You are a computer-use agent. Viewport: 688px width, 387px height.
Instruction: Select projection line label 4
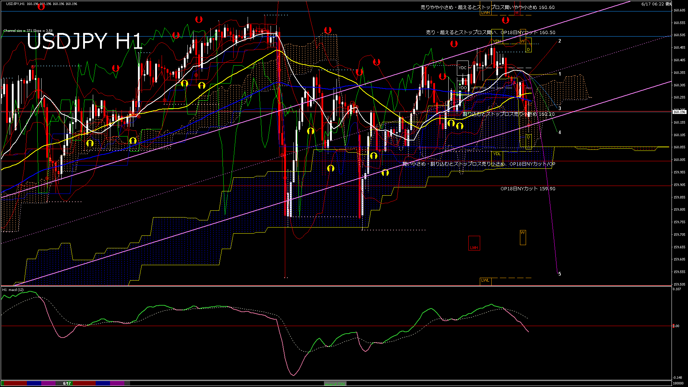pos(560,133)
